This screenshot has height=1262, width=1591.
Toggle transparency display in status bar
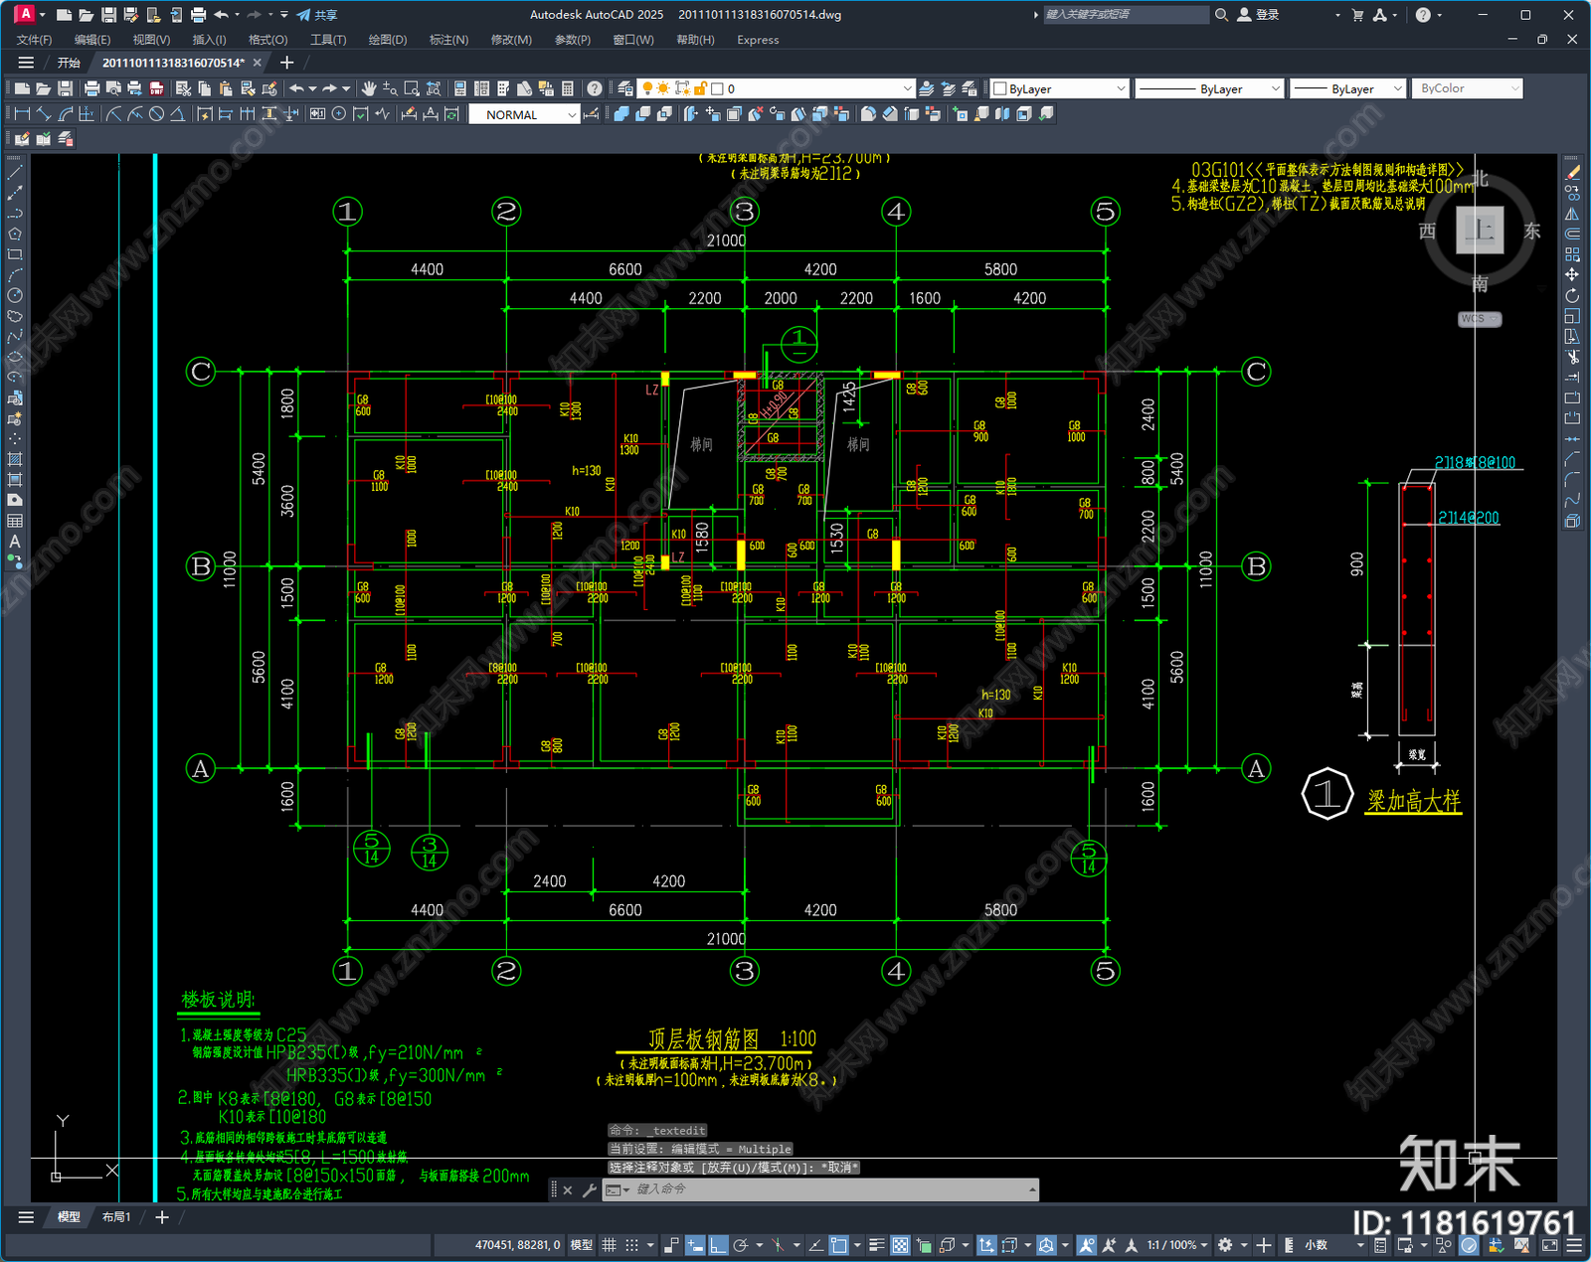coord(900,1245)
